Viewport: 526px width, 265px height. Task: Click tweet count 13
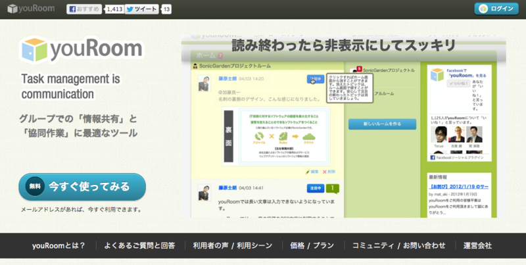[167, 9]
